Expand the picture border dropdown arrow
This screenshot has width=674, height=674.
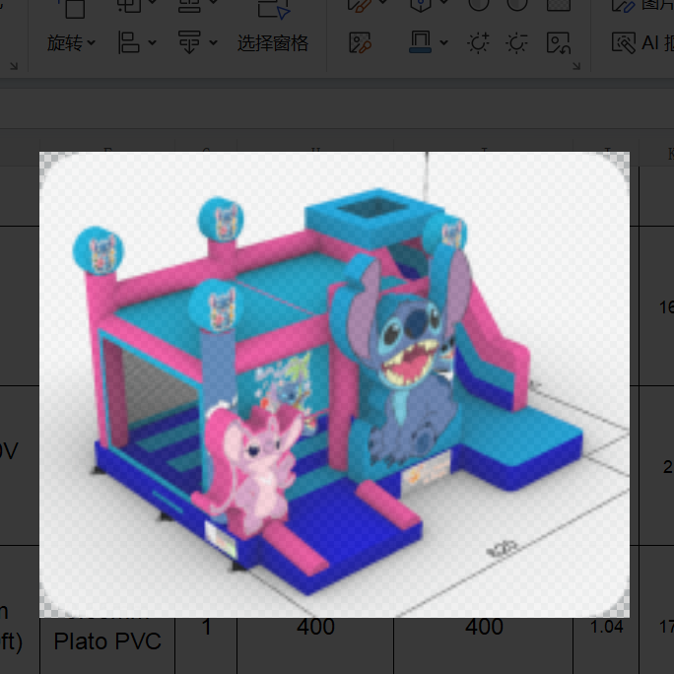444,42
